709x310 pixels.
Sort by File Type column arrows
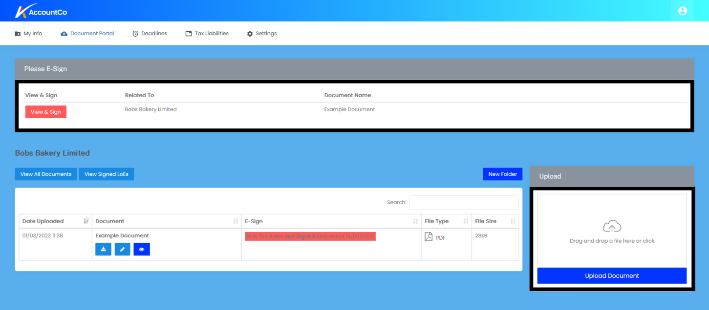(x=466, y=221)
